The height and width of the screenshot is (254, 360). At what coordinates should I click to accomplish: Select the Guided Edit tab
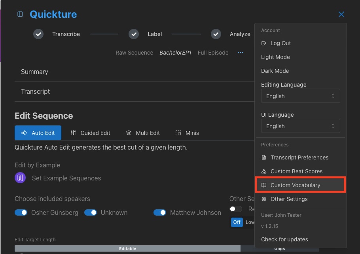click(x=91, y=133)
